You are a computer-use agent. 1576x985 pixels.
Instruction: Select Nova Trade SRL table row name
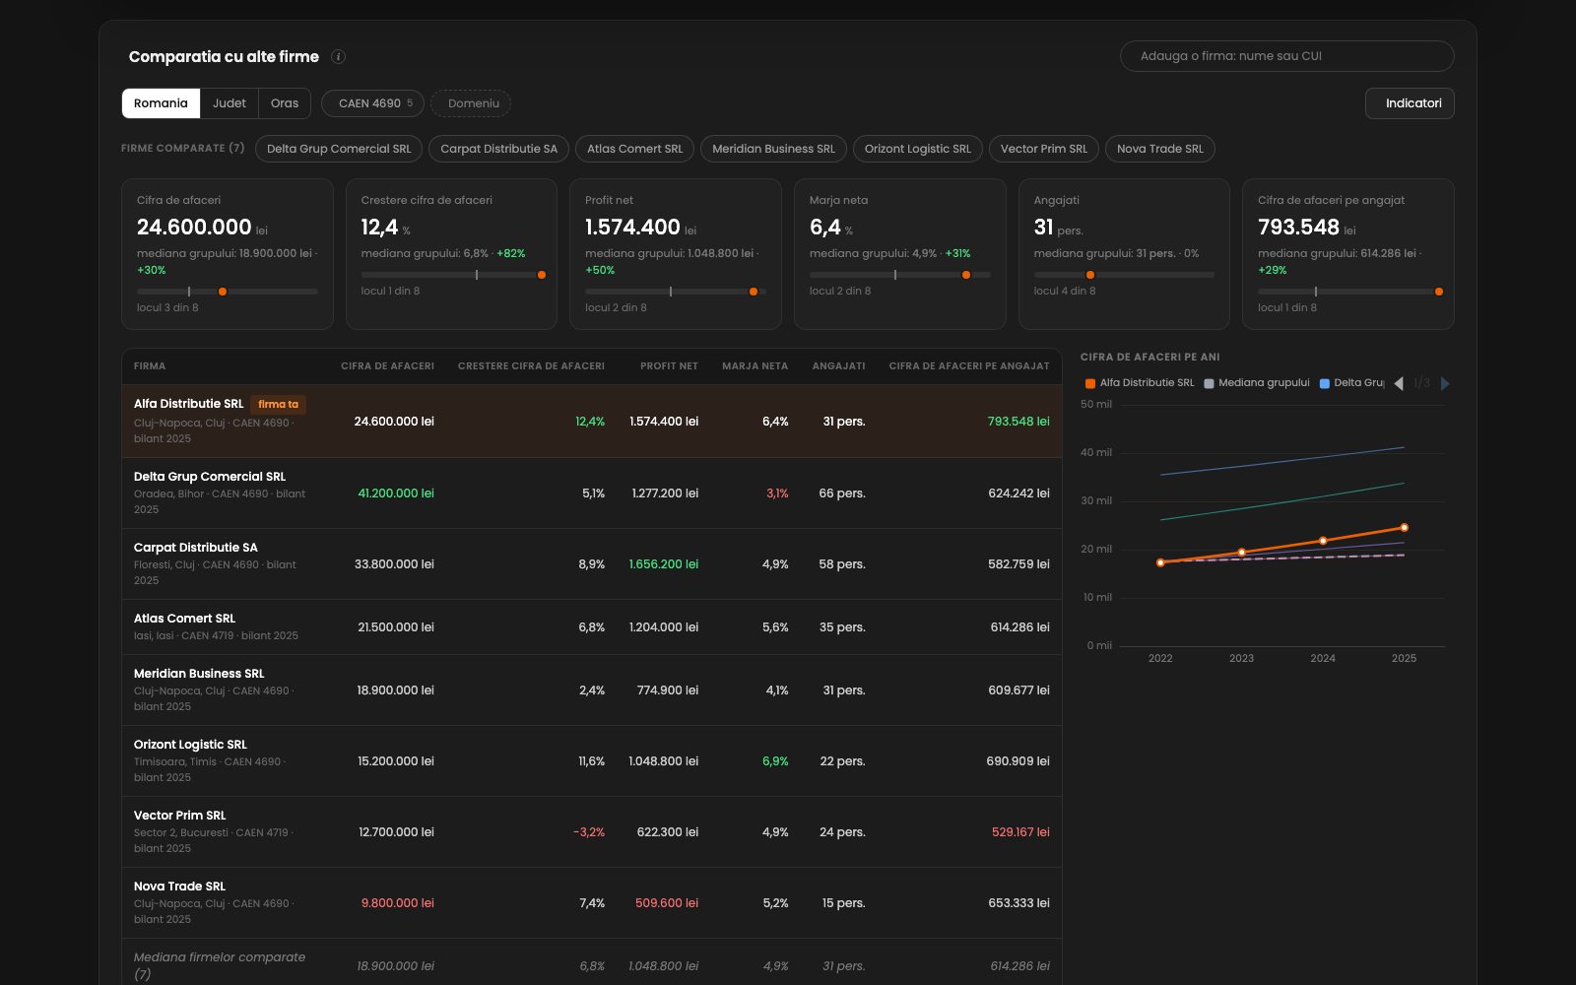[179, 886]
